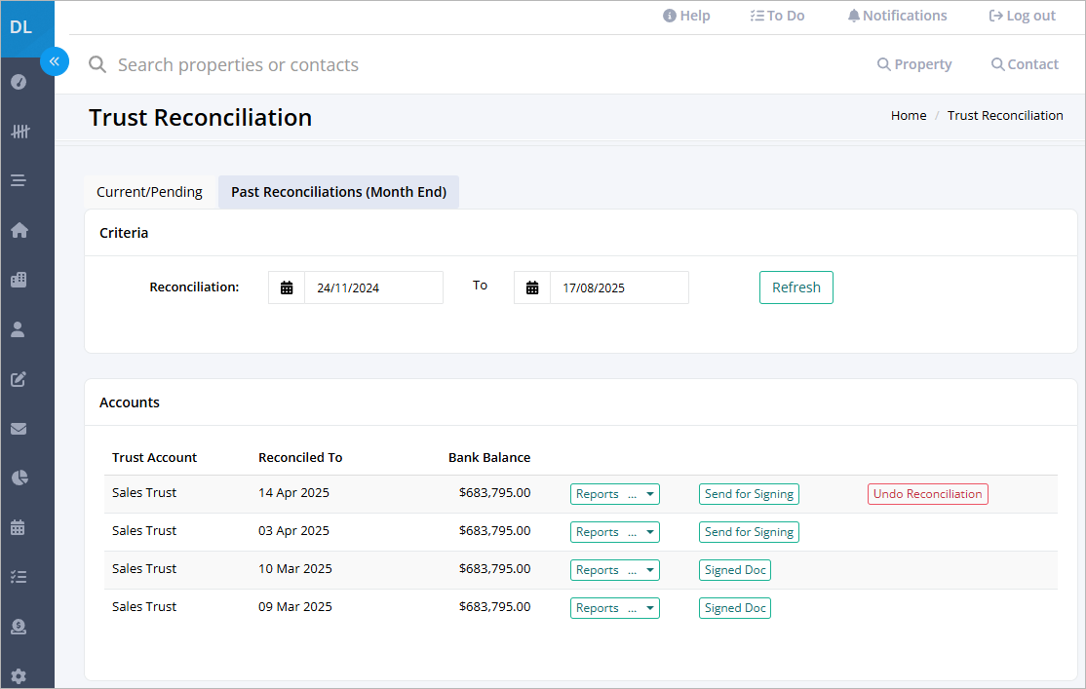Screen dimensions: 1086x689
Task: Open the dashboard gauge icon in sidebar
Action: coord(19,82)
